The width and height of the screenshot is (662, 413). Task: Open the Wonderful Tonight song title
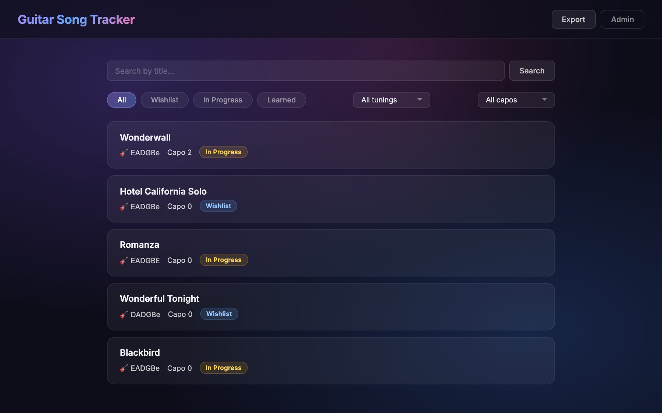(x=160, y=299)
